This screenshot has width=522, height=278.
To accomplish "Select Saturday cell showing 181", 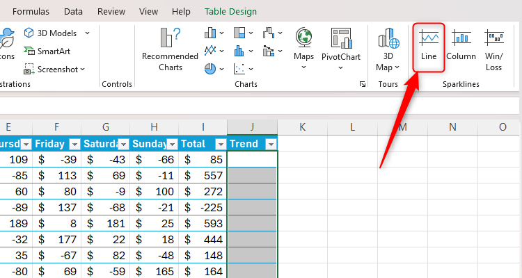I will tap(105, 223).
